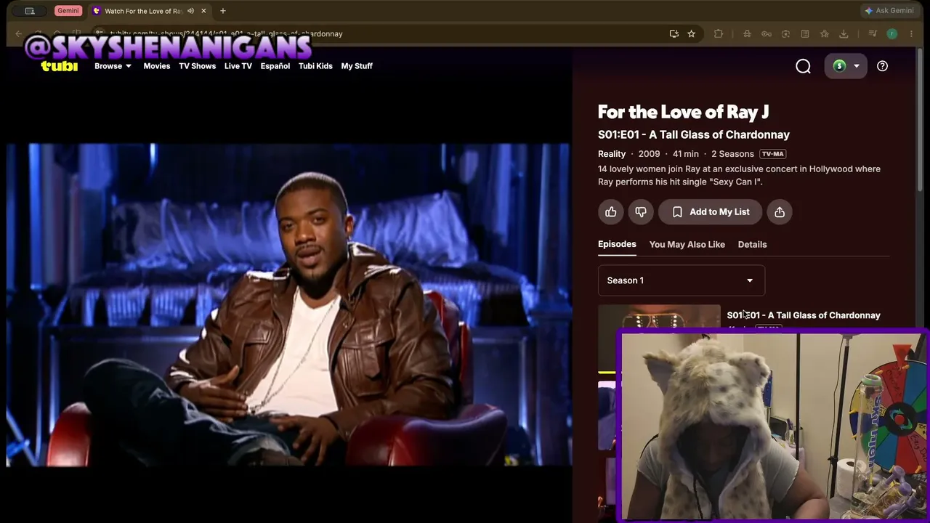Viewport: 930px width, 523px height.
Task: Click the incognito-style extension icon
Action: click(747, 33)
